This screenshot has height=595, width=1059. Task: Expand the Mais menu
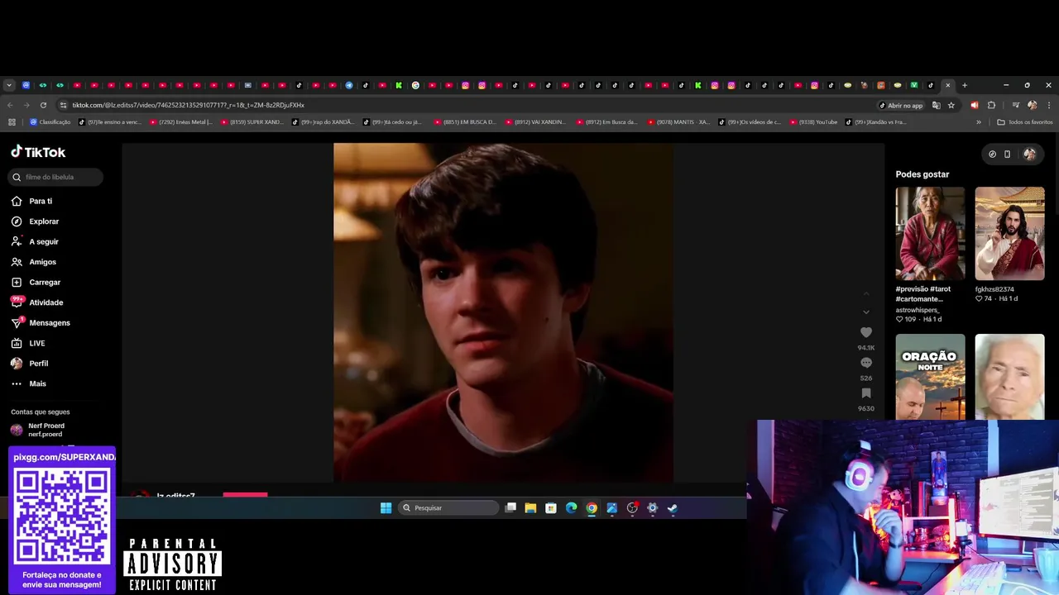(37, 383)
